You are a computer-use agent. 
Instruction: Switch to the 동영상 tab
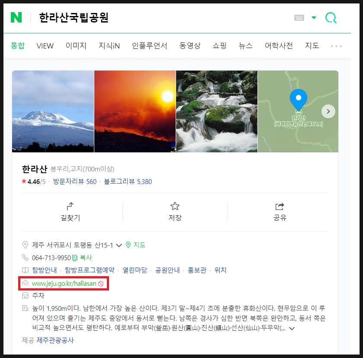pos(190,45)
